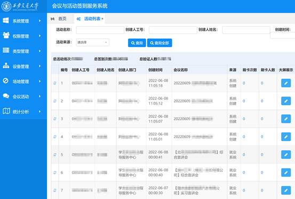
Task: Tick the checkbox for row 5
Action: 55,155
